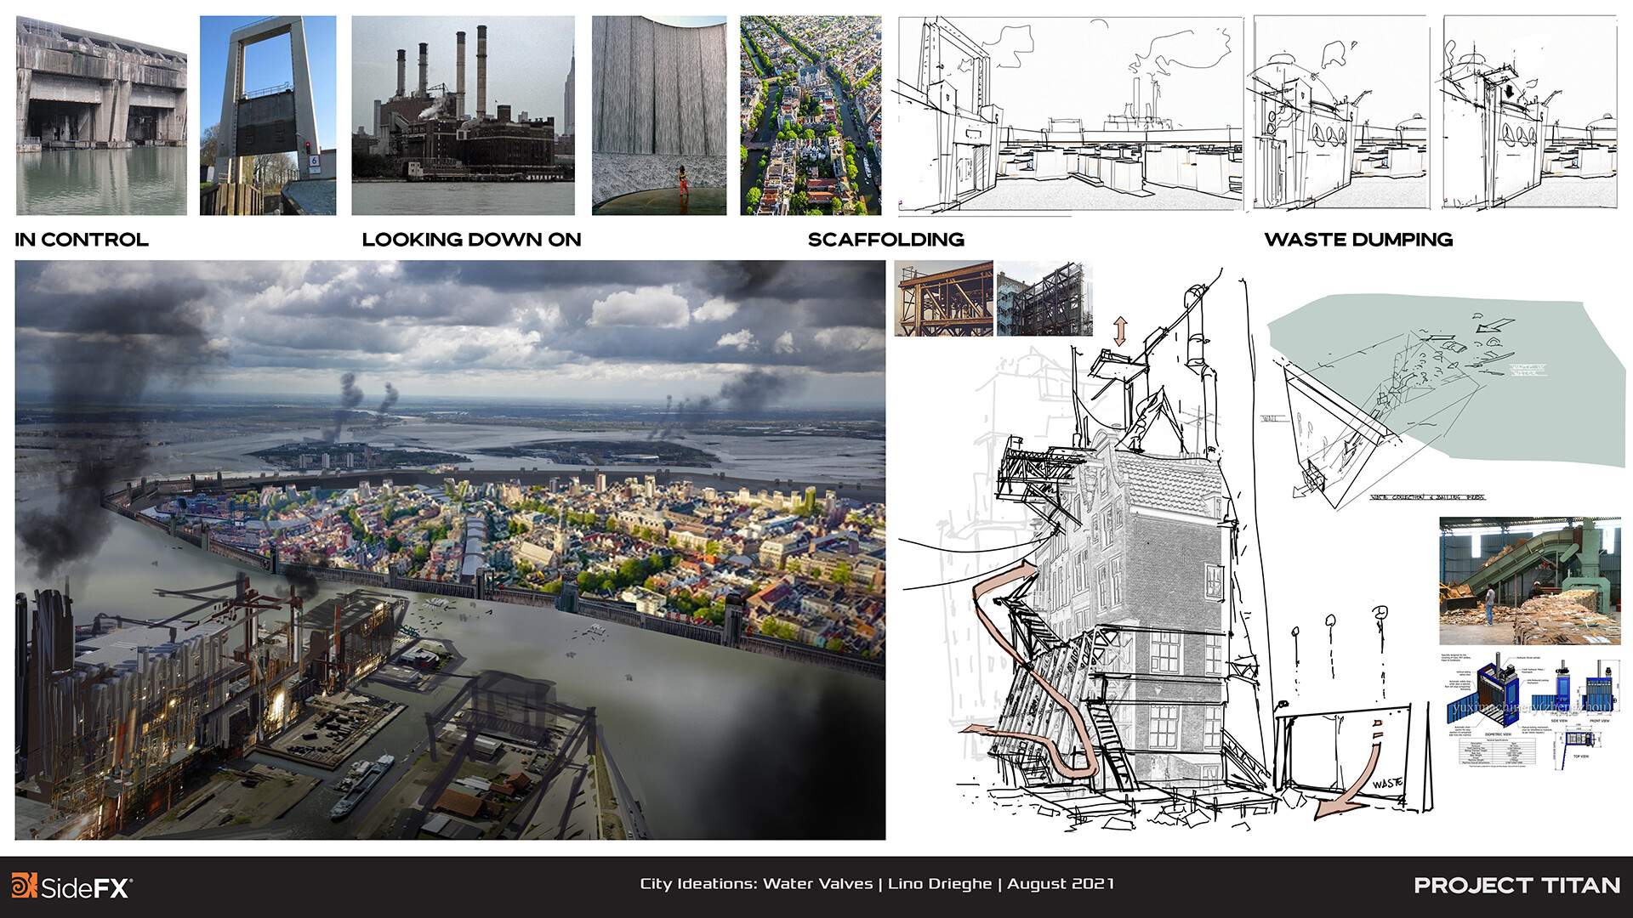Image resolution: width=1633 pixels, height=918 pixels.
Task: Select the orange scaffolding frame photo
Action: pyautogui.click(x=943, y=298)
